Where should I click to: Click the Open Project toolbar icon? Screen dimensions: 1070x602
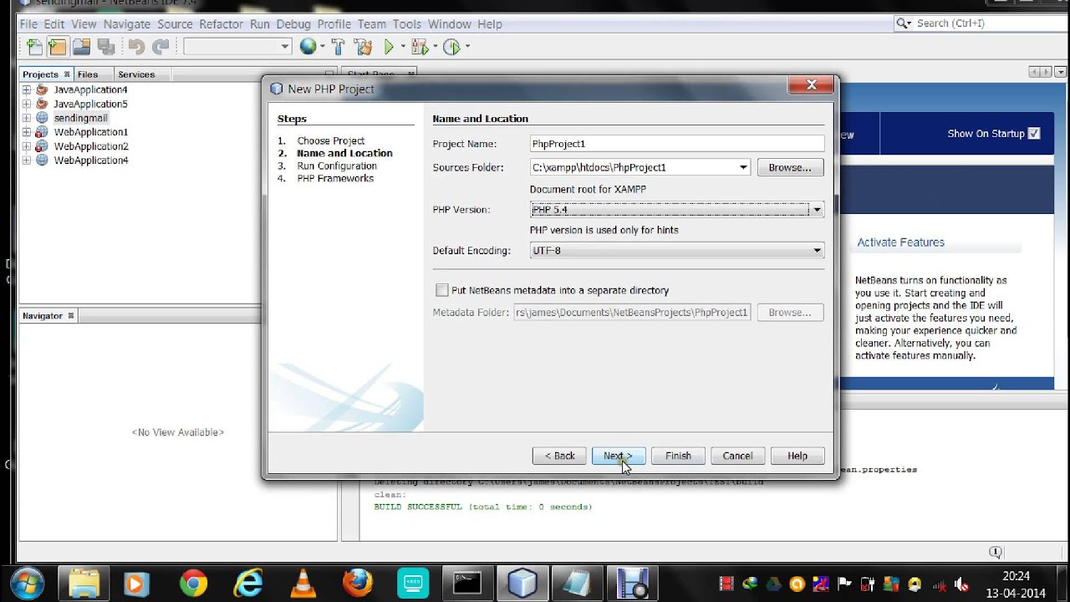pos(81,47)
